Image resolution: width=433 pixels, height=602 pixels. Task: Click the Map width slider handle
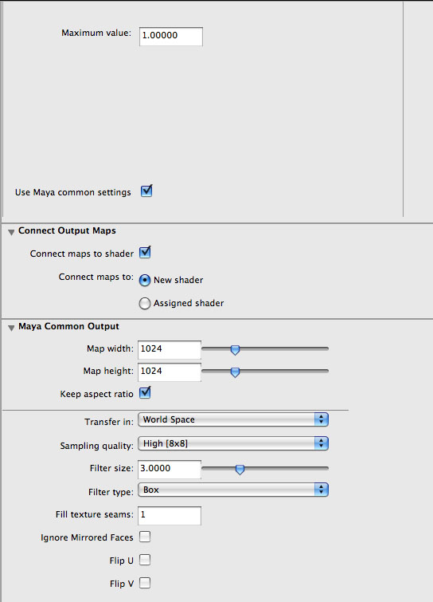[235, 350]
